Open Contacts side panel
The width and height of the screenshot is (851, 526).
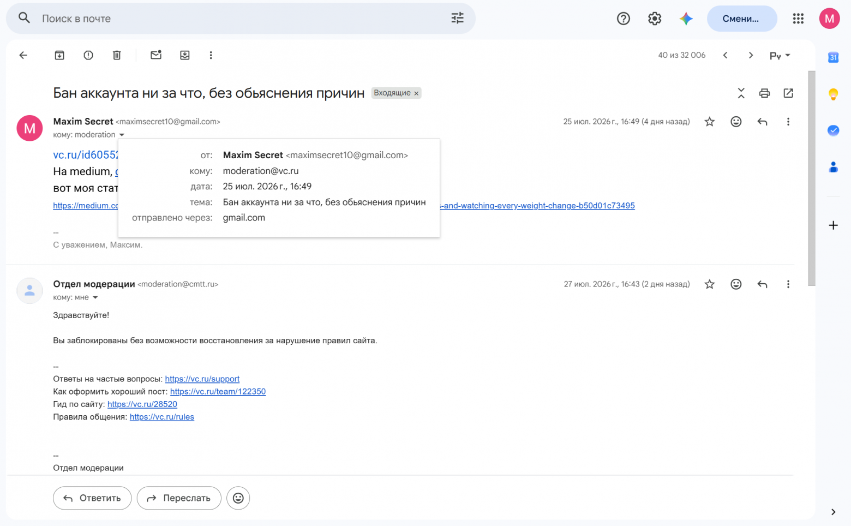coord(833,167)
